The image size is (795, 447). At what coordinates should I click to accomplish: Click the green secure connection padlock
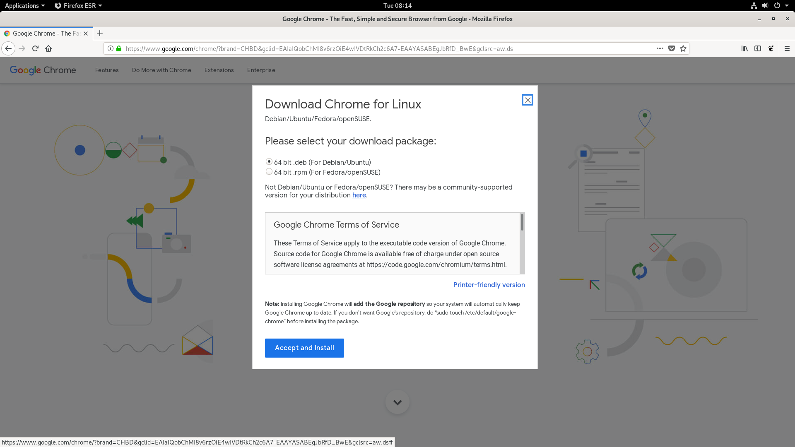tap(119, 48)
